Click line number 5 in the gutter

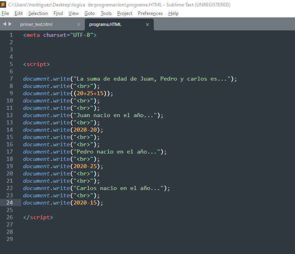tap(11, 64)
